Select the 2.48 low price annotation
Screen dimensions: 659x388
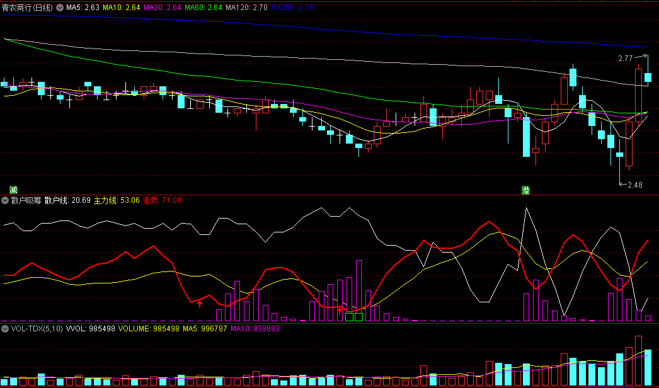pos(635,185)
